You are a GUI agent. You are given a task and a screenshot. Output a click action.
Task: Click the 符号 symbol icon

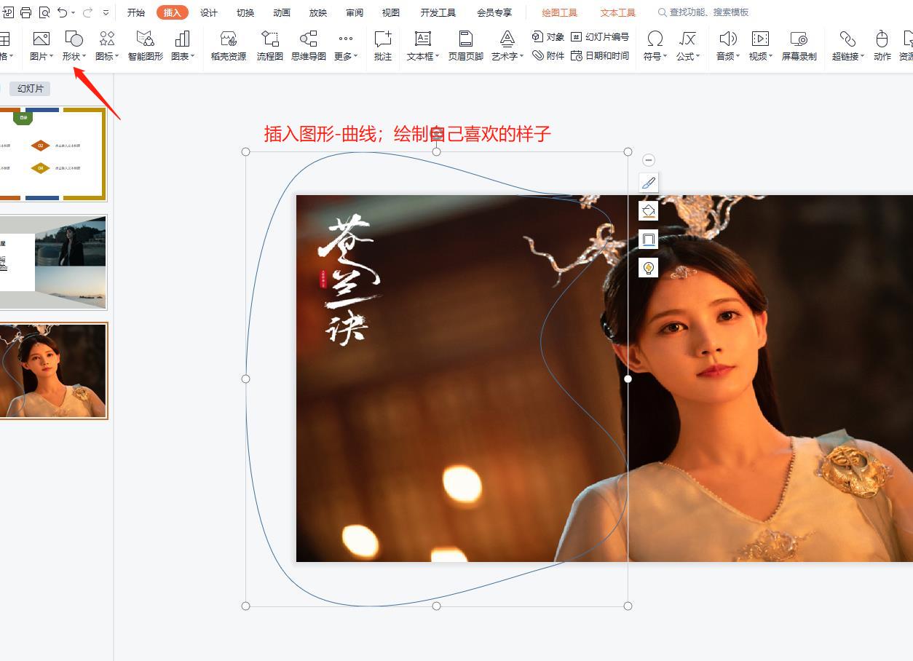pos(655,39)
